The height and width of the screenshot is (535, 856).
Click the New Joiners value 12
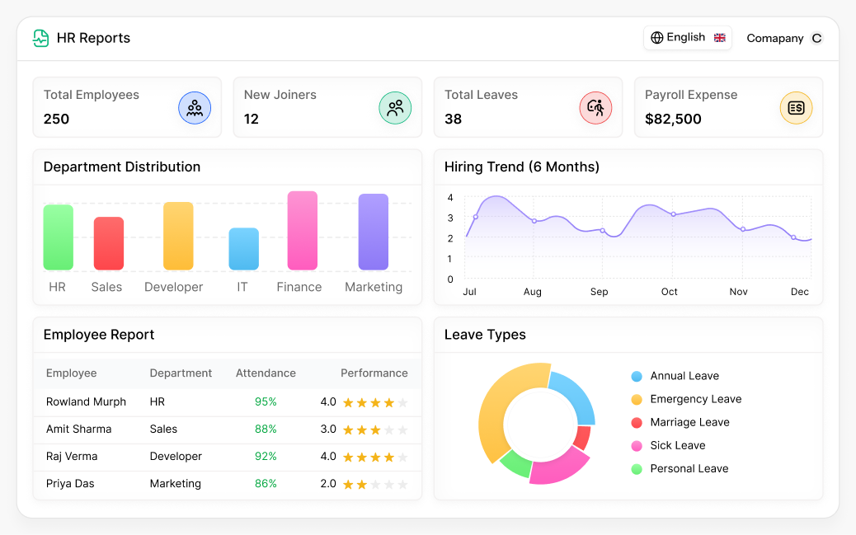[252, 119]
